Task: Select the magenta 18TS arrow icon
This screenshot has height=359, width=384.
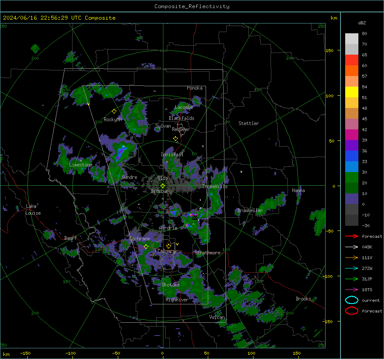Action: [x=352, y=290]
